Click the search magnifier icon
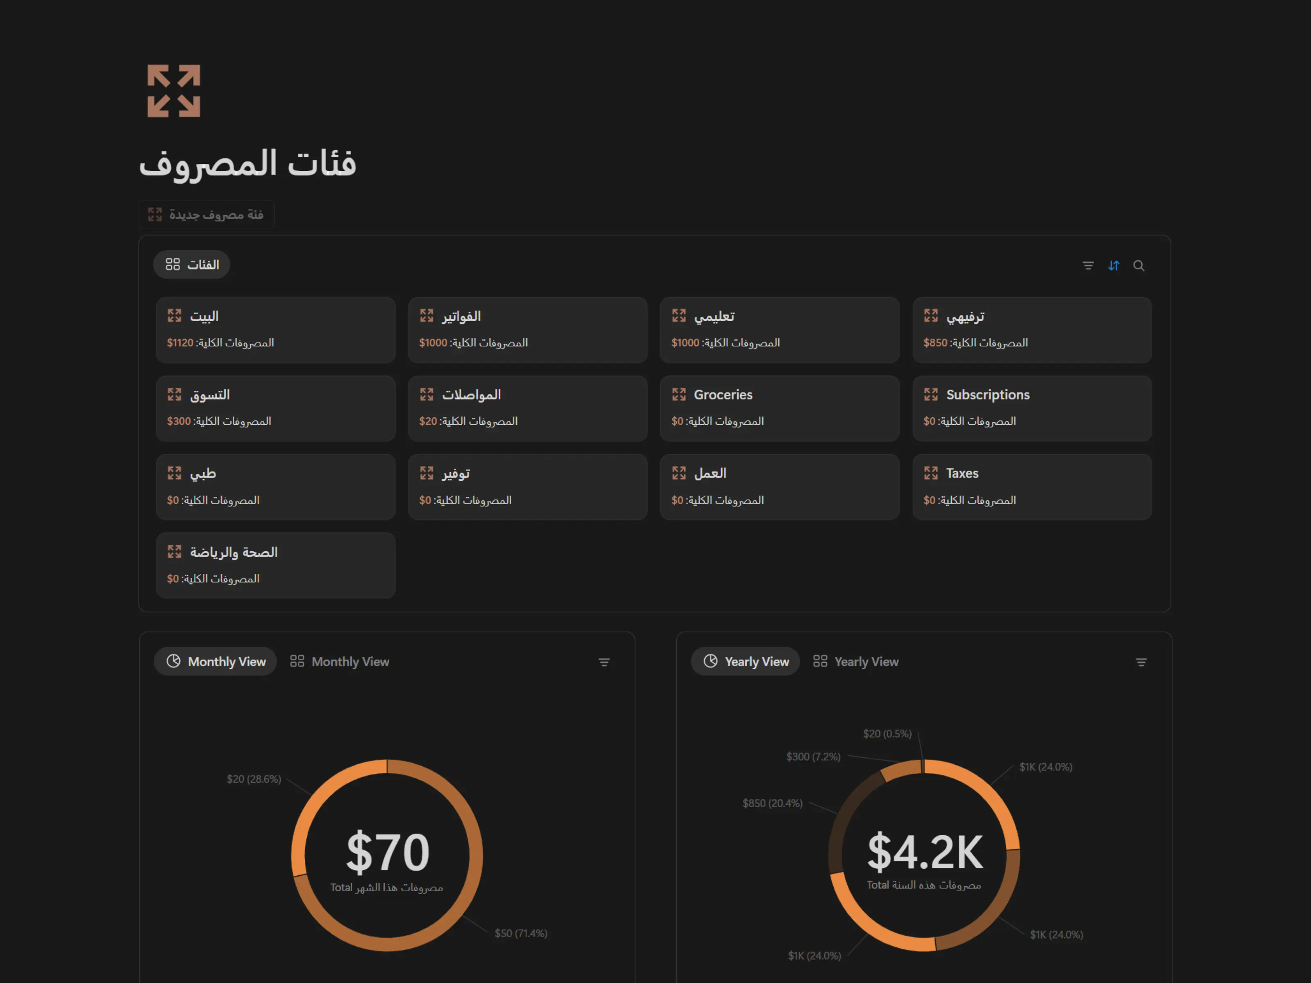This screenshot has width=1311, height=983. click(1139, 265)
